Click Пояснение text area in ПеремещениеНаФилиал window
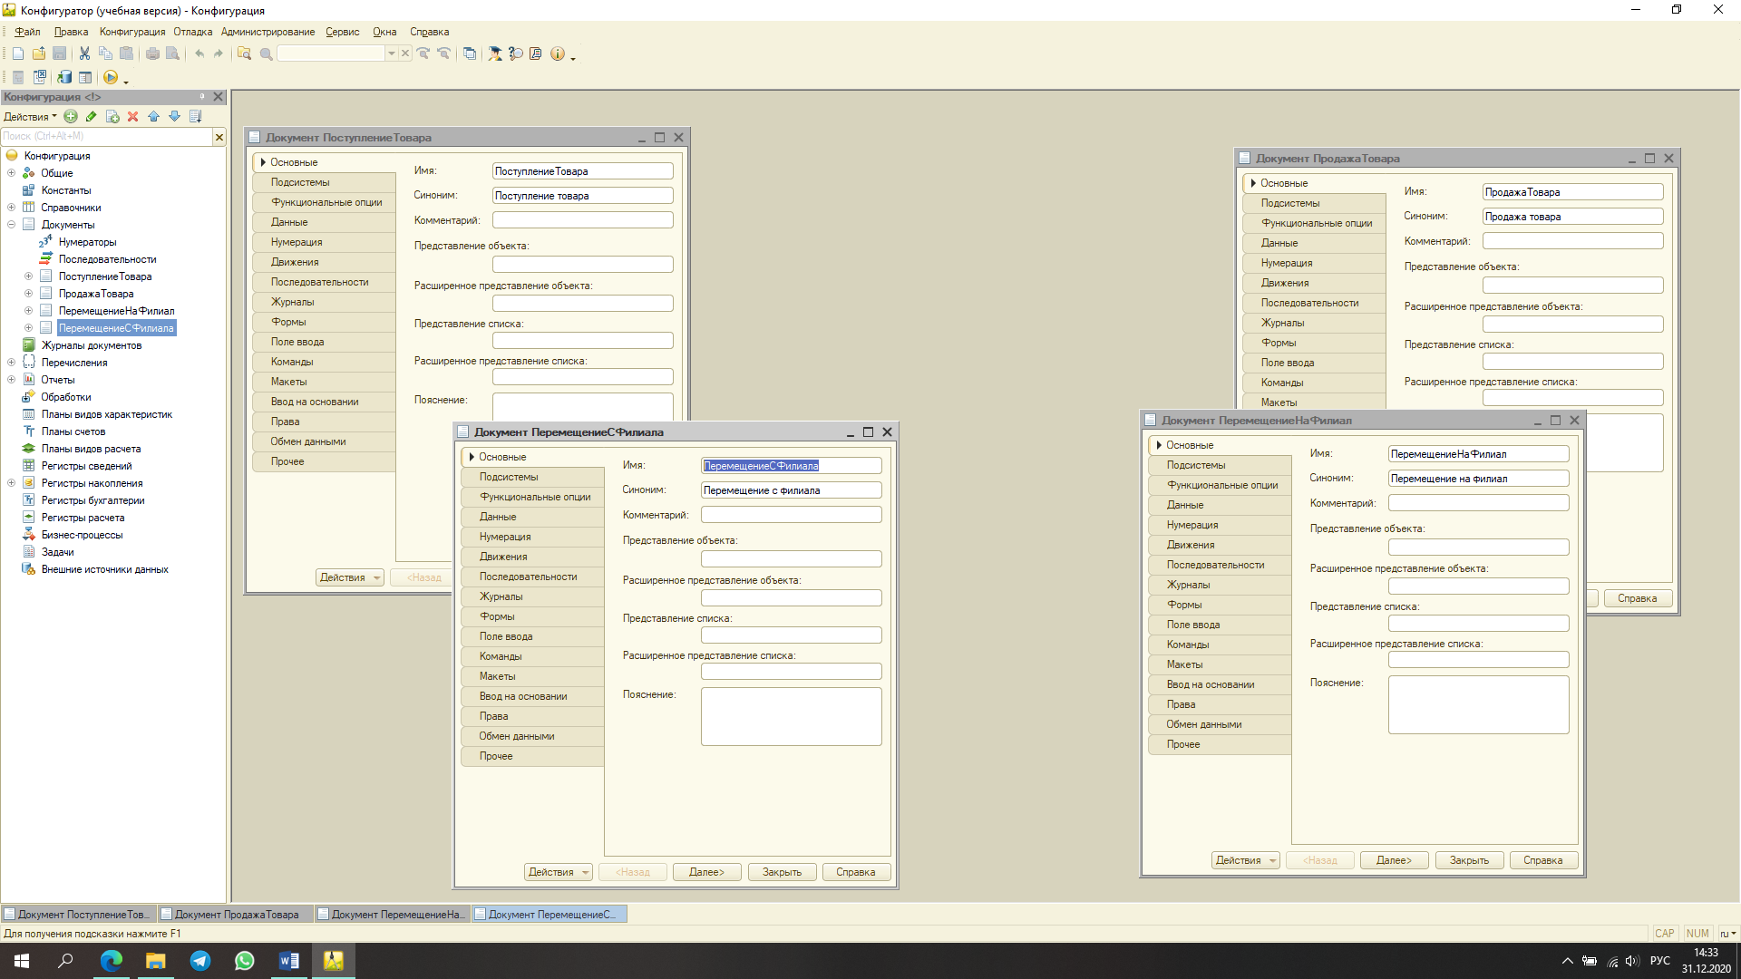 tap(1478, 704)
